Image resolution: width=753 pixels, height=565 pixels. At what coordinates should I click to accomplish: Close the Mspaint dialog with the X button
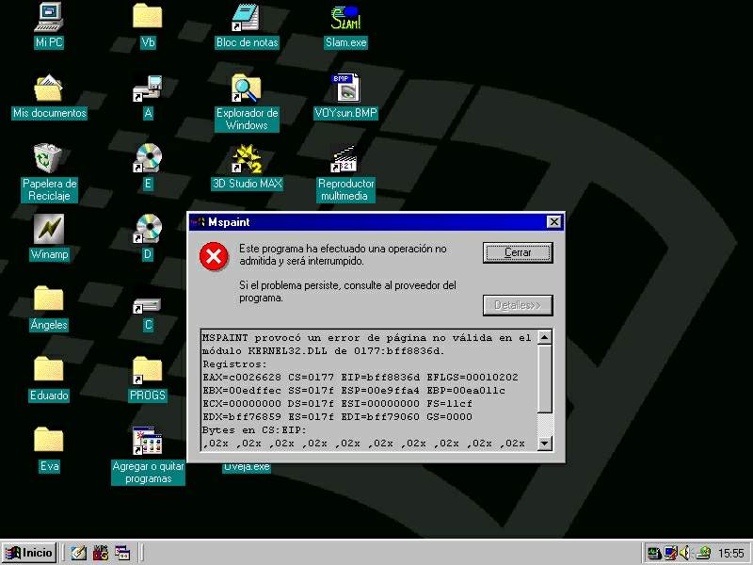tap(553, 222)
